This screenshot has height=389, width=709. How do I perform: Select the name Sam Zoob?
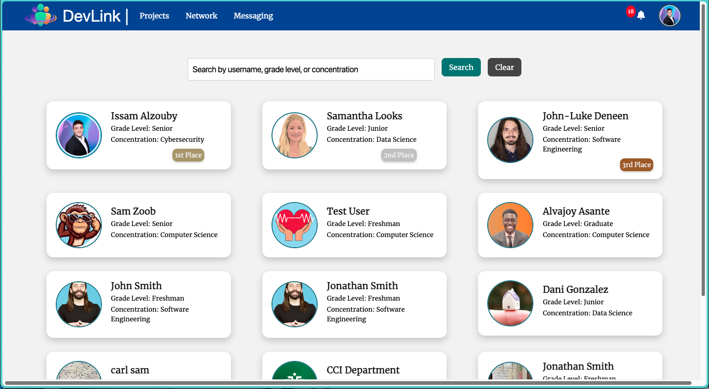133,211
